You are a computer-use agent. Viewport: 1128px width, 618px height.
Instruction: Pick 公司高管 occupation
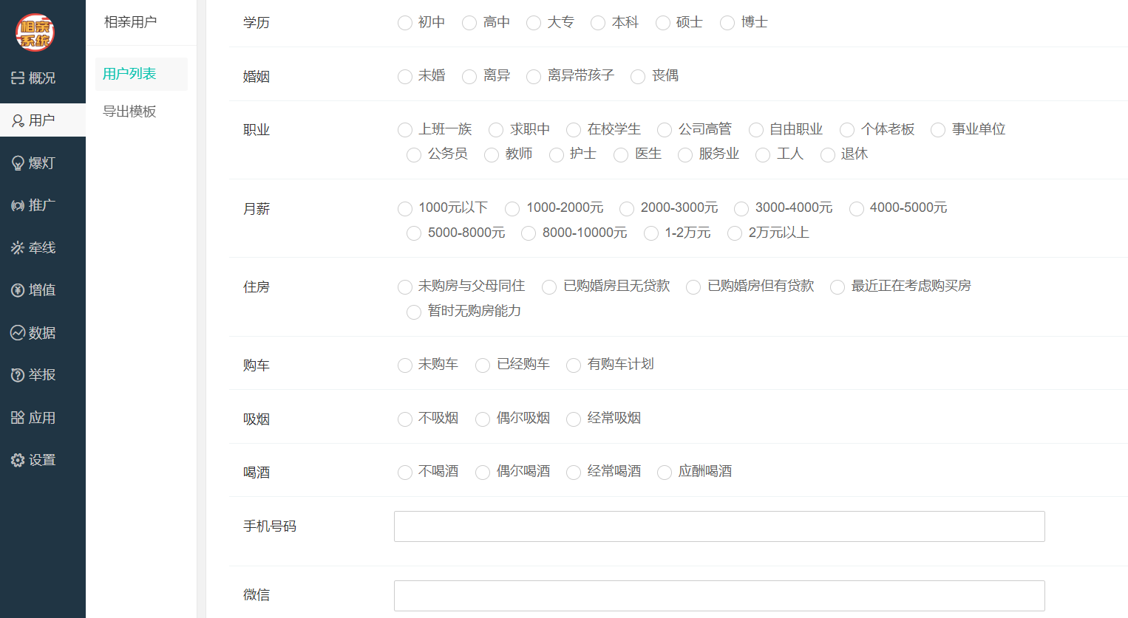[x=665, y=130]
